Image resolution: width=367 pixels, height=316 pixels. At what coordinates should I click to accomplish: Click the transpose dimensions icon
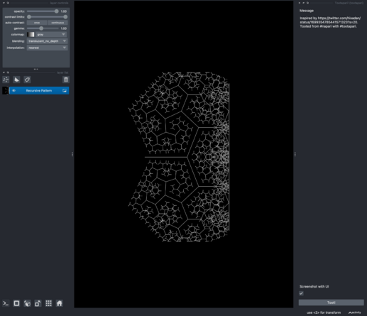38,303
